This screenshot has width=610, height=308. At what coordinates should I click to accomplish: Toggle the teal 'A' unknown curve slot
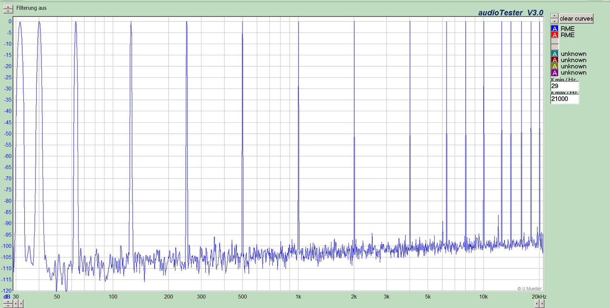(x=554, y=54)
